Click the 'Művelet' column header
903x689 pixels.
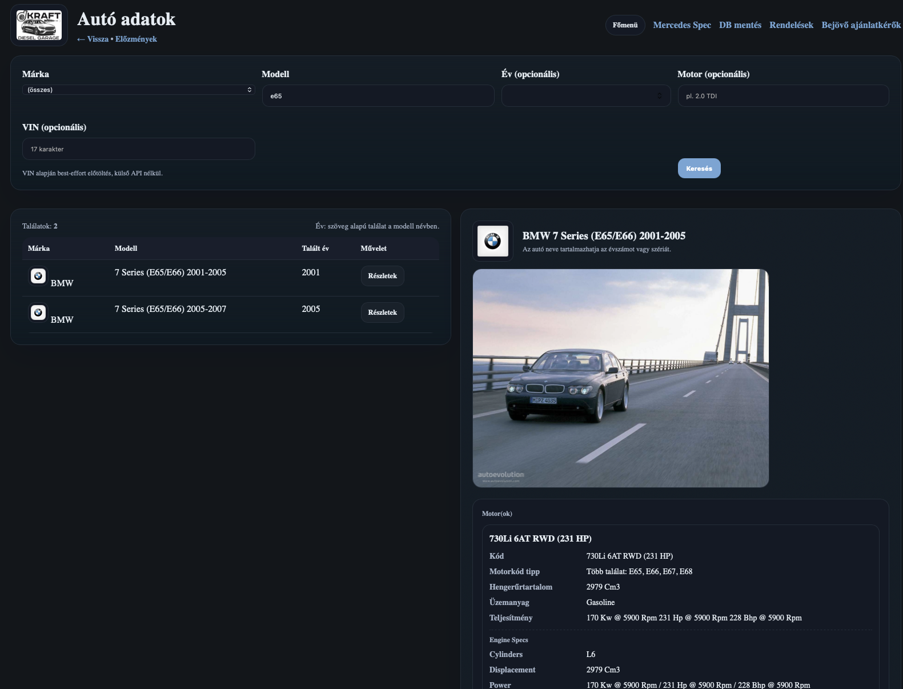pos(374,249)
